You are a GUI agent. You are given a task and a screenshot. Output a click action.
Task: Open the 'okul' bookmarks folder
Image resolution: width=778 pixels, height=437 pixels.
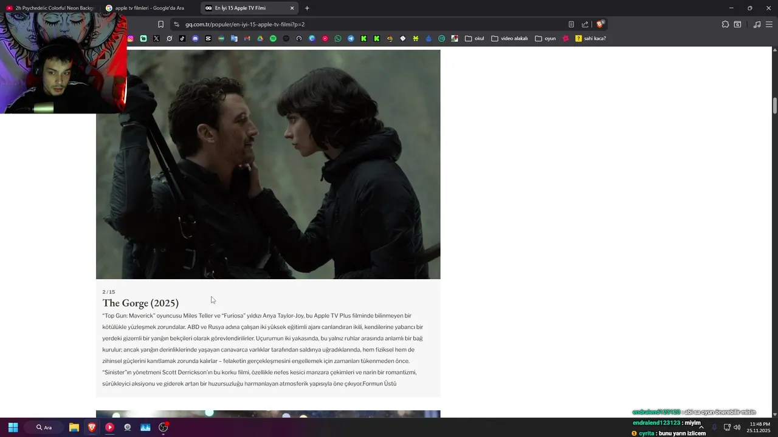pyautogui.click(x=474, y=38)
